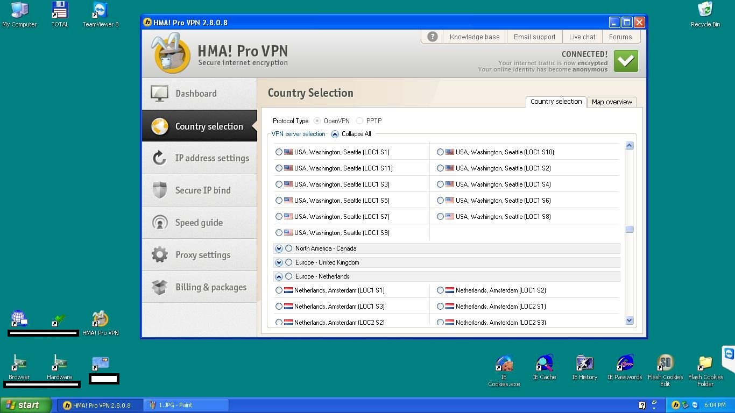Open IP address settings section
Image resolution: width=735 pixels, height=413 pixels.
click(199, 158)
